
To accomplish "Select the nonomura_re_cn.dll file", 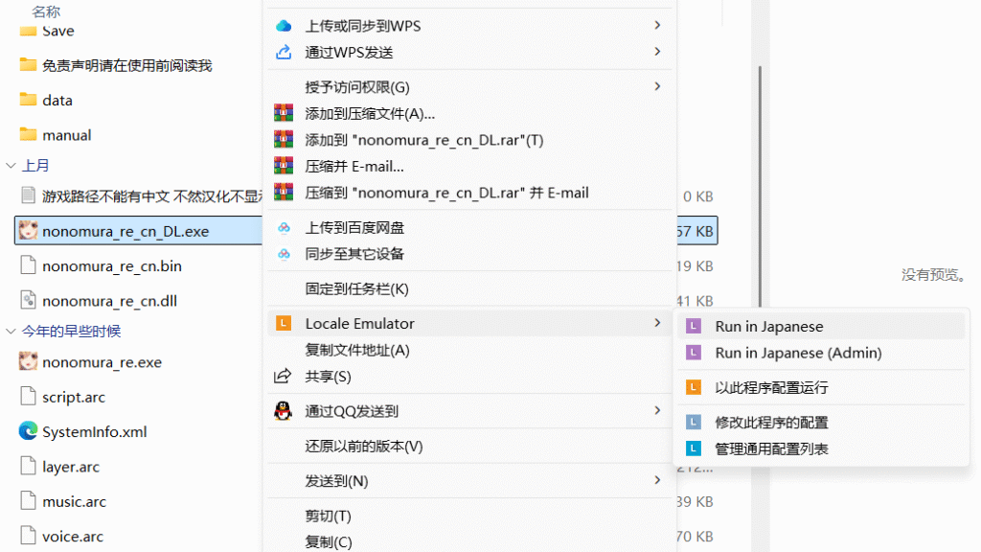I will (x=109, y=301).
